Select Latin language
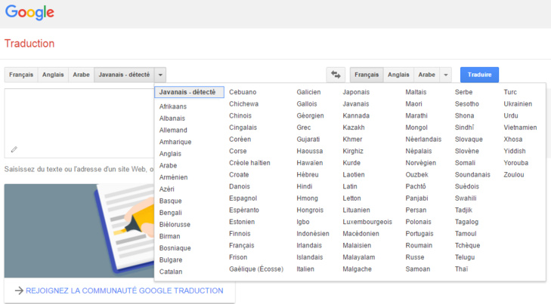The image size is (551, 304). click(x=350, y=186)
